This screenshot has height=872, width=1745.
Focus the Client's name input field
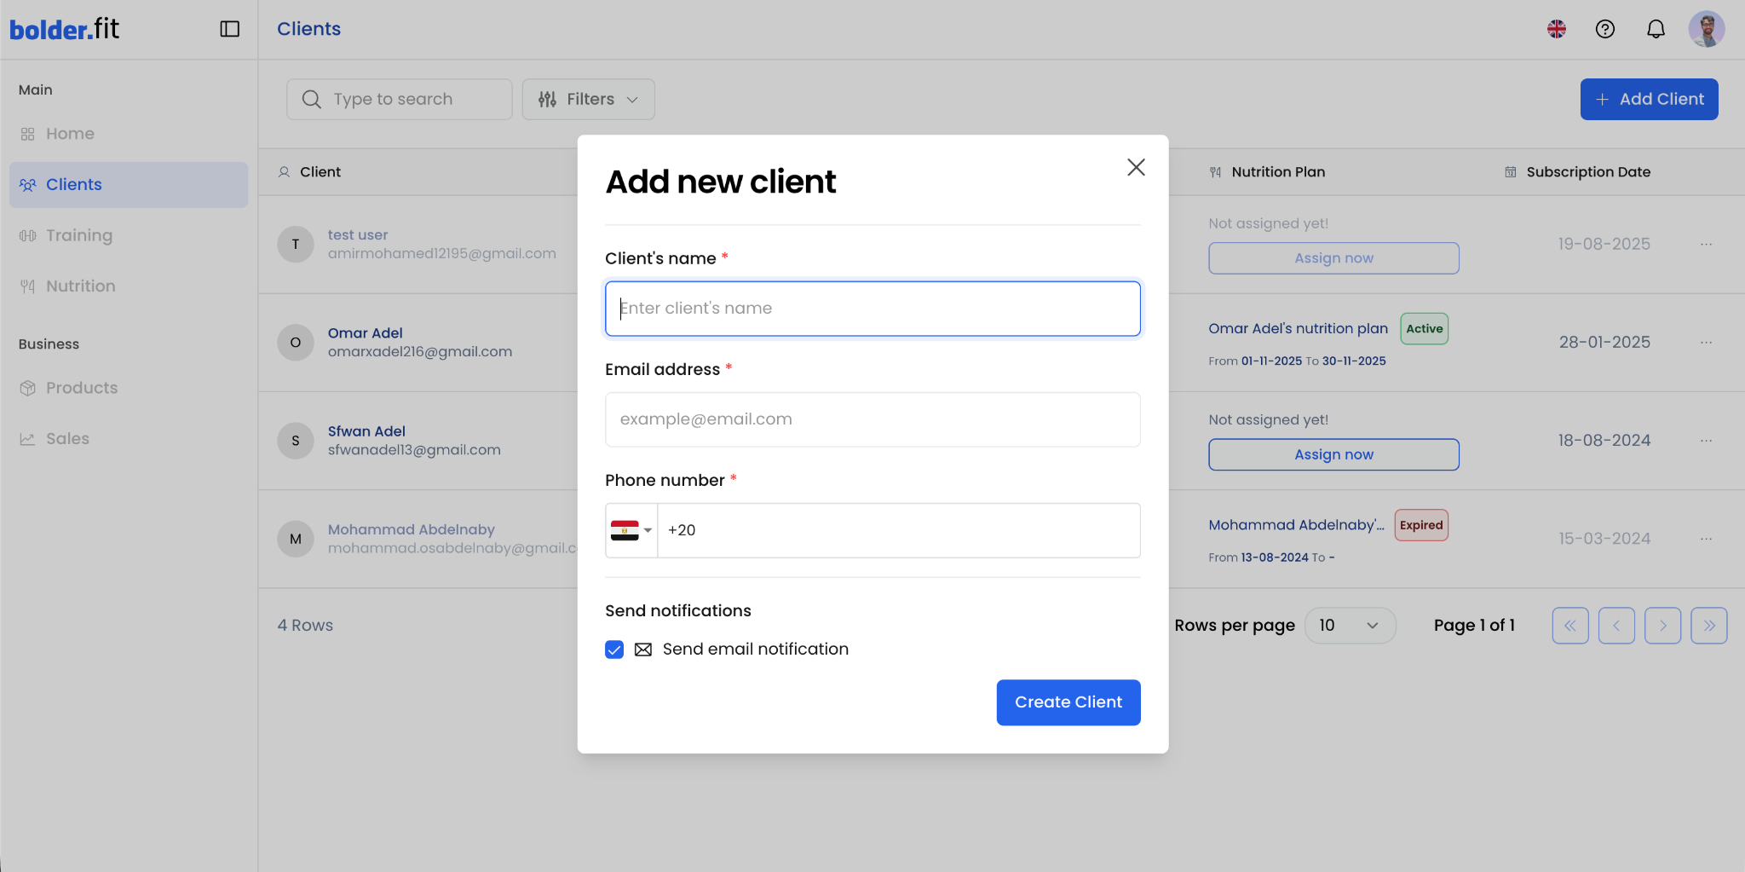(872, 309)
